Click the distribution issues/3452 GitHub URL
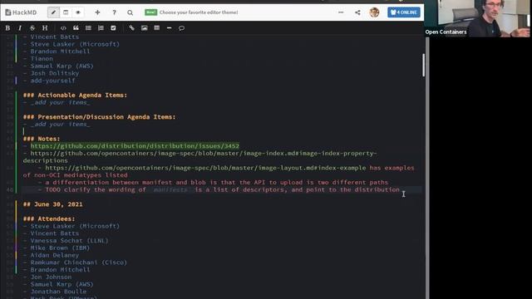Screen dimensions: 532x299 [135, 146]
